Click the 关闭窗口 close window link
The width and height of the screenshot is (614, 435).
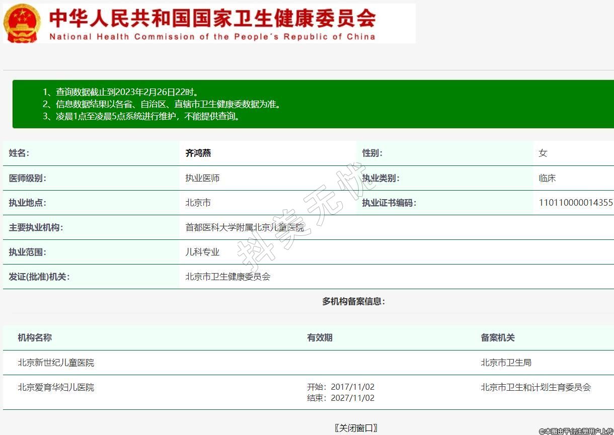pyautogui.click(x=355, y=428)
